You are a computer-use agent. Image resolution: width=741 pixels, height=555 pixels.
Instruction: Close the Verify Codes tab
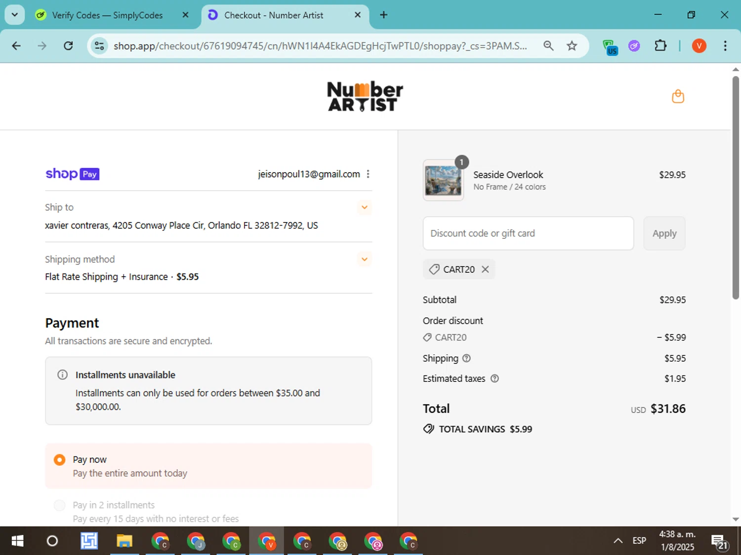185,15
